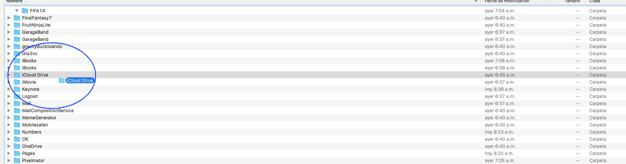Expand the MemeGenerator folder
Viewport: 626px width, 164px height.
tap(9, 118)
